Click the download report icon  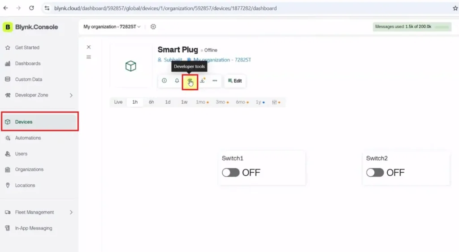202,81
